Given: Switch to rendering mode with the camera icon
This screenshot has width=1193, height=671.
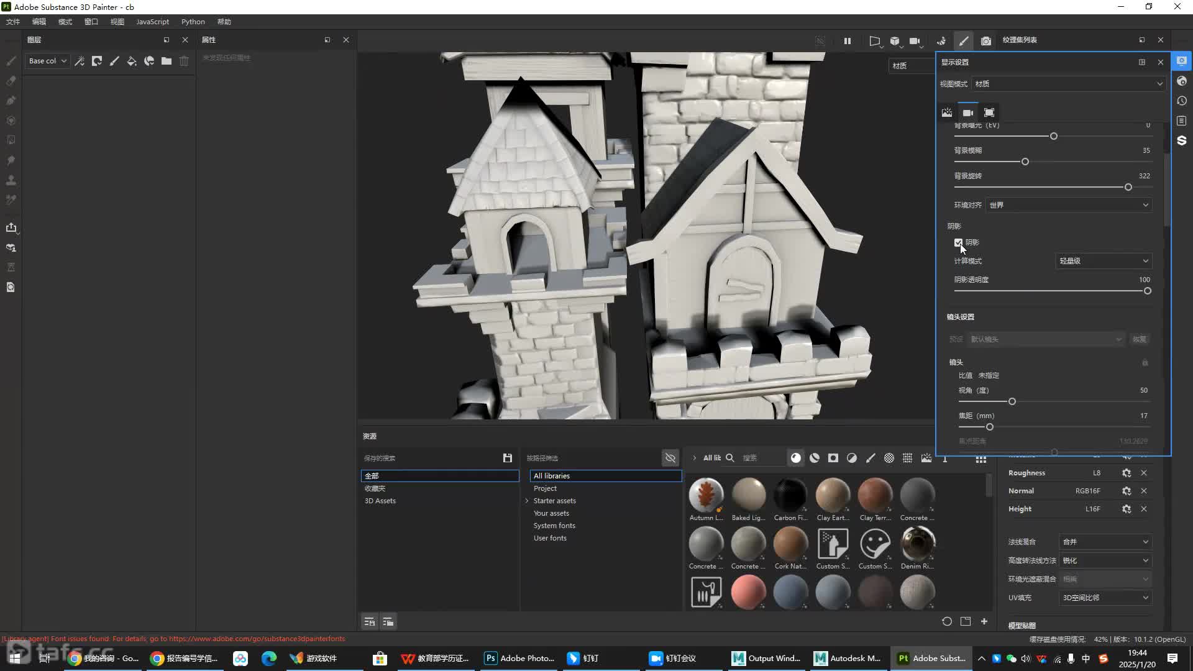Looking at the screenshot, I should point(986,41).
